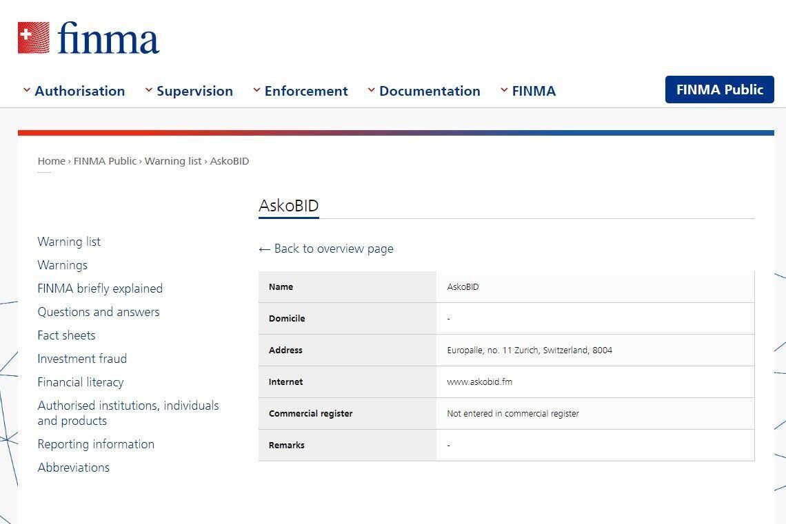Screen dimensions: 786x524
Task: Go to Home in breadcrumb
Action: click(x=52, y=161)
